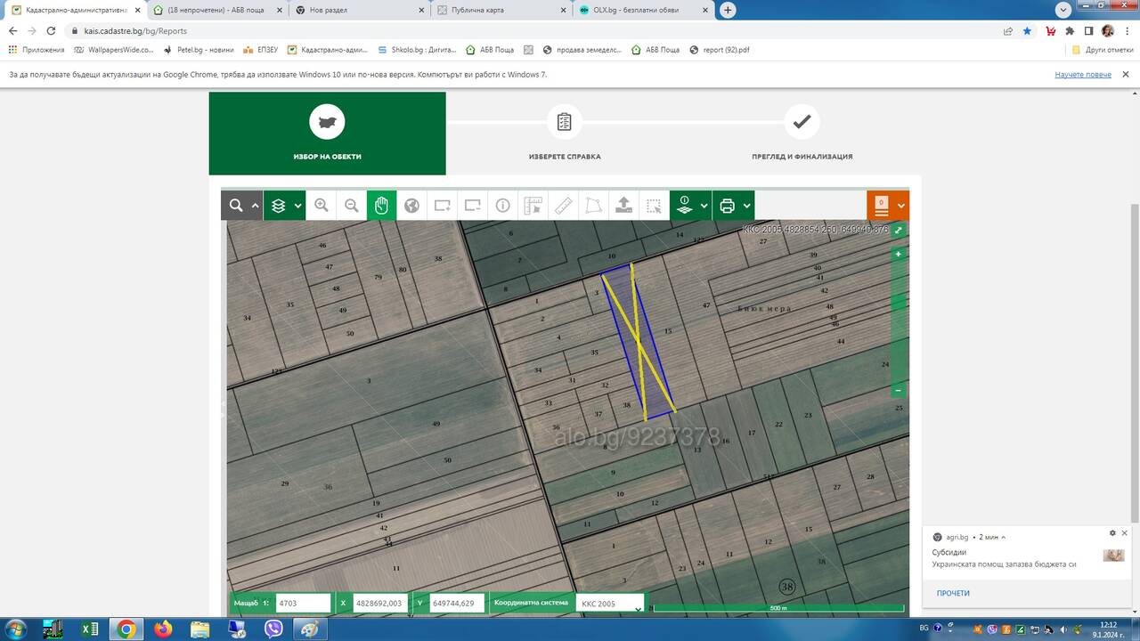Open the extensions puzzle icon
Screen dimensions: 1140x641
1070,30
